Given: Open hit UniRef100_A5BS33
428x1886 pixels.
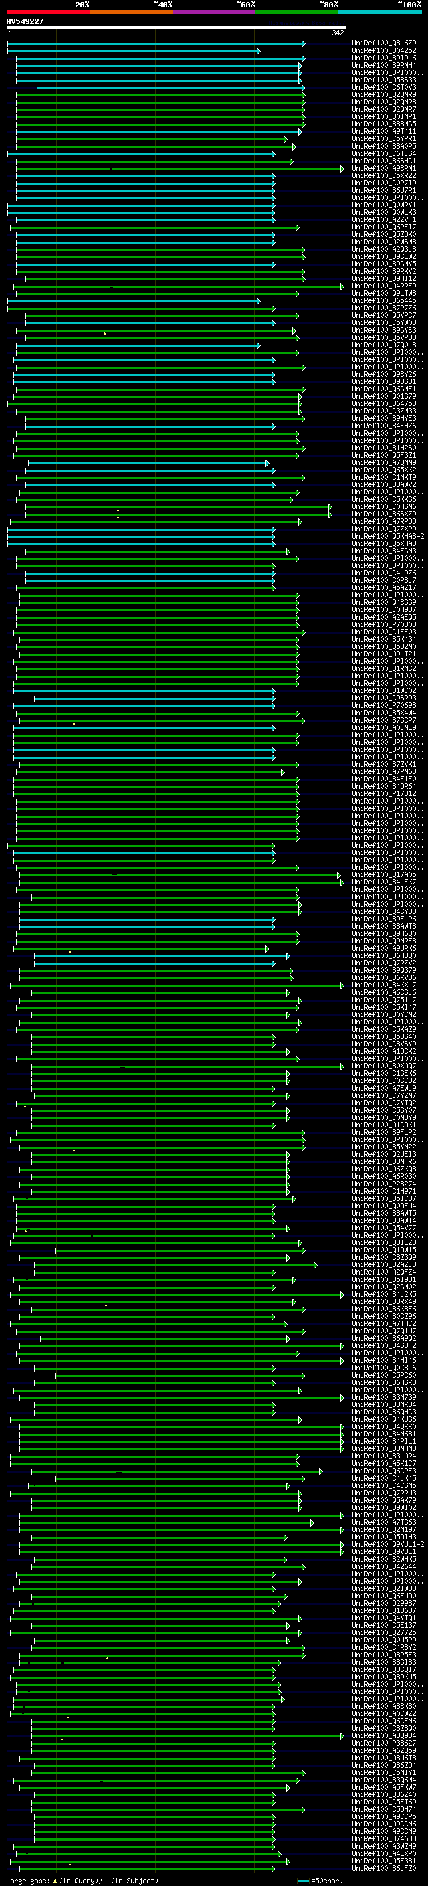Looking at the screenshot, I should click(384, 80).
